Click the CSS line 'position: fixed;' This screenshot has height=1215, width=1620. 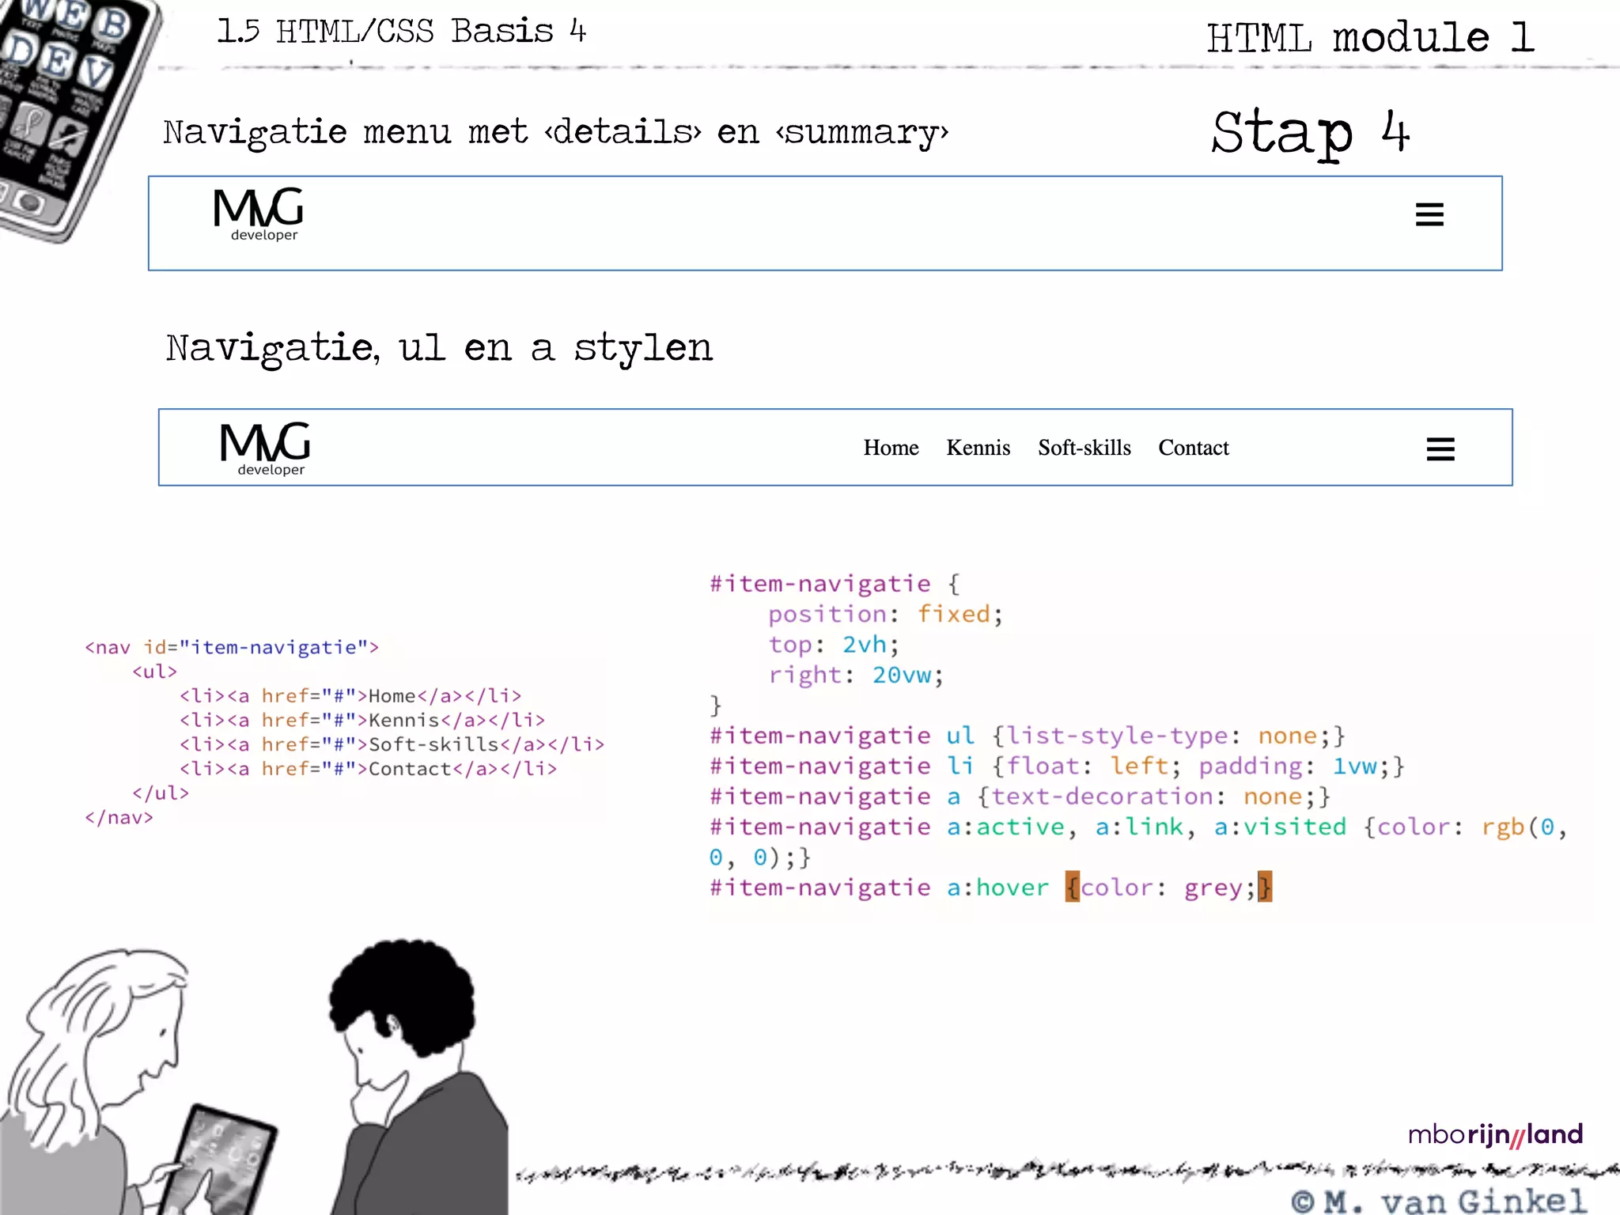pyautogui.click(x=885, y=614)
